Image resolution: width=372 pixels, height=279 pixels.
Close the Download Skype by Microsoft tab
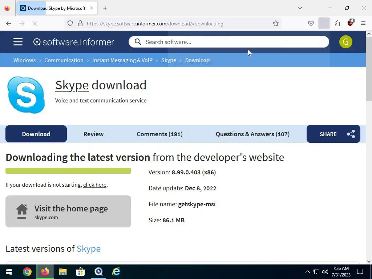tap(92, 8)
